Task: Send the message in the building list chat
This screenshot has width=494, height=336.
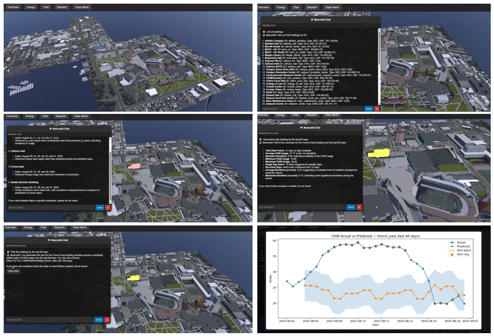Action: [x=368, y=109]
